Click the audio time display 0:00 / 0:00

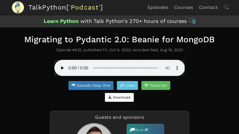(x=78, y=68)
